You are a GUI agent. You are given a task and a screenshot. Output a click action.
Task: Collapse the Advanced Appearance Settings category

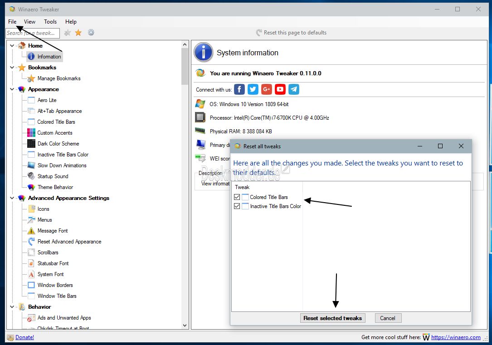[x=12, y=198]
